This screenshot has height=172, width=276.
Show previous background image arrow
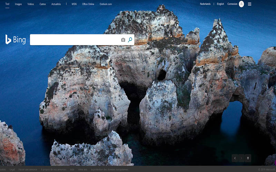pyautogui.click(x=235, y=158)
